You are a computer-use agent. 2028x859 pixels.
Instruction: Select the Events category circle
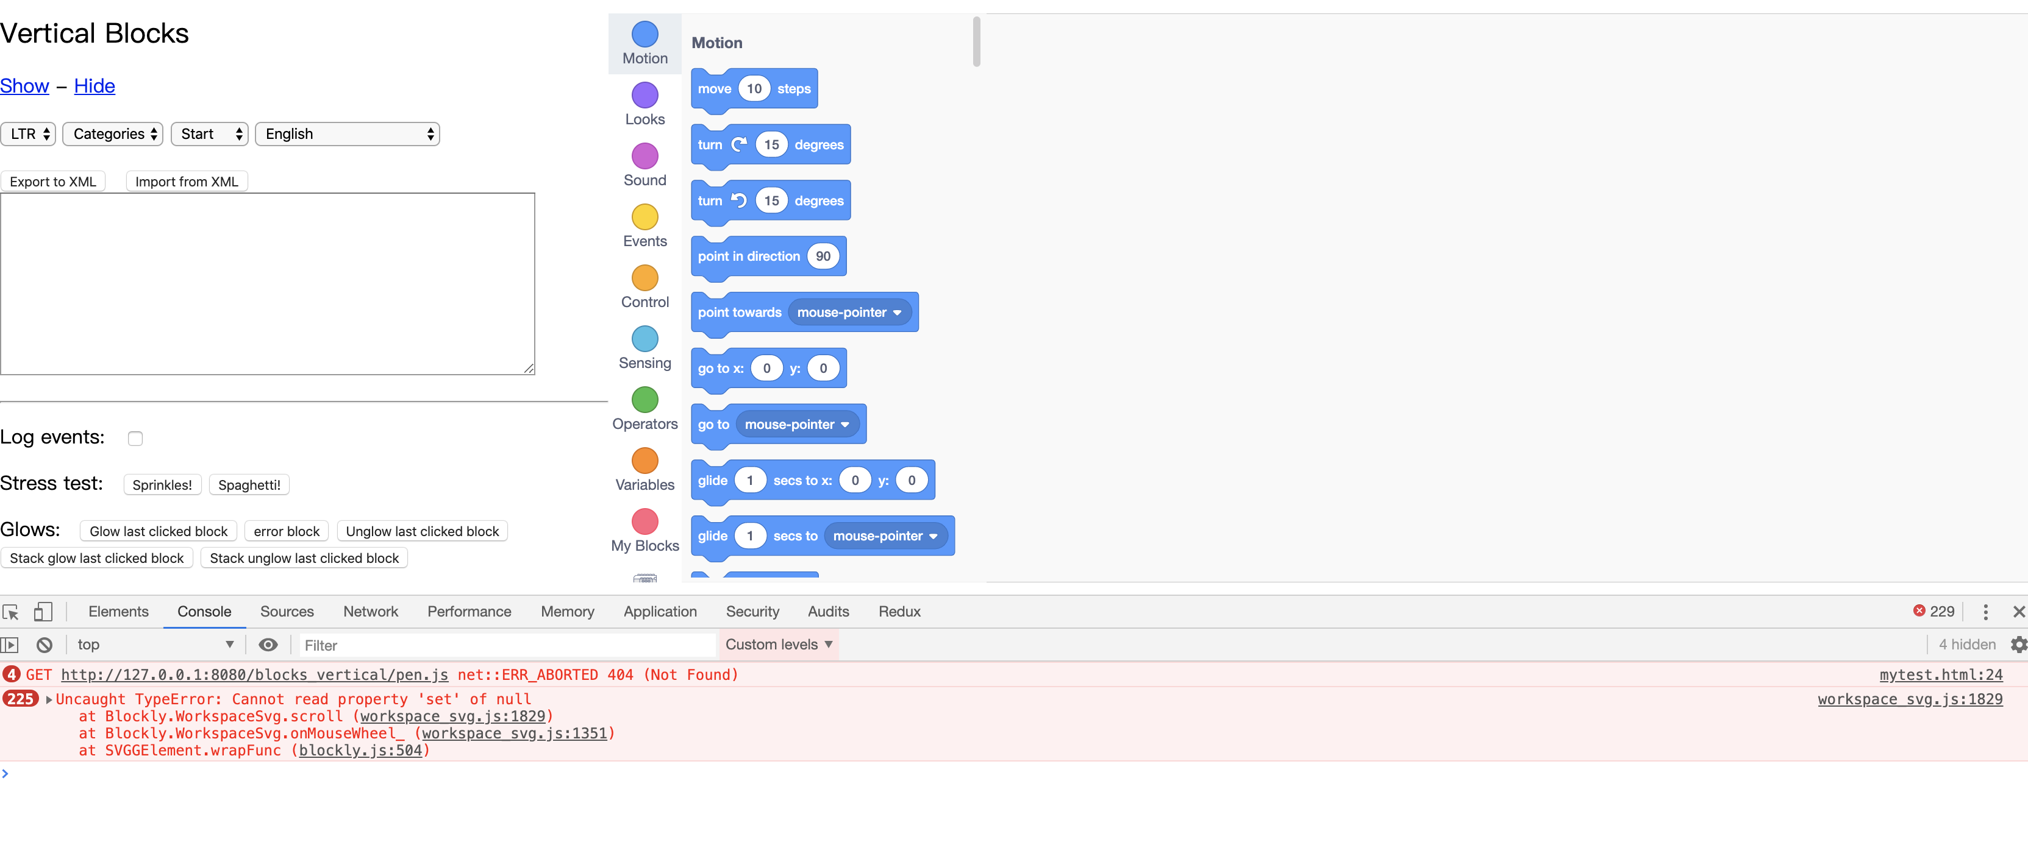(x=644, y=217)
